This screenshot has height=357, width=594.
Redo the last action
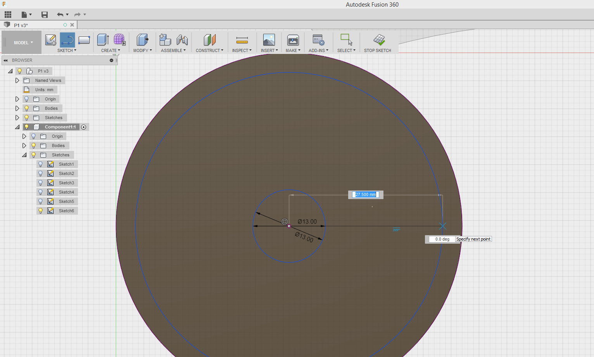tap(78, 15)
